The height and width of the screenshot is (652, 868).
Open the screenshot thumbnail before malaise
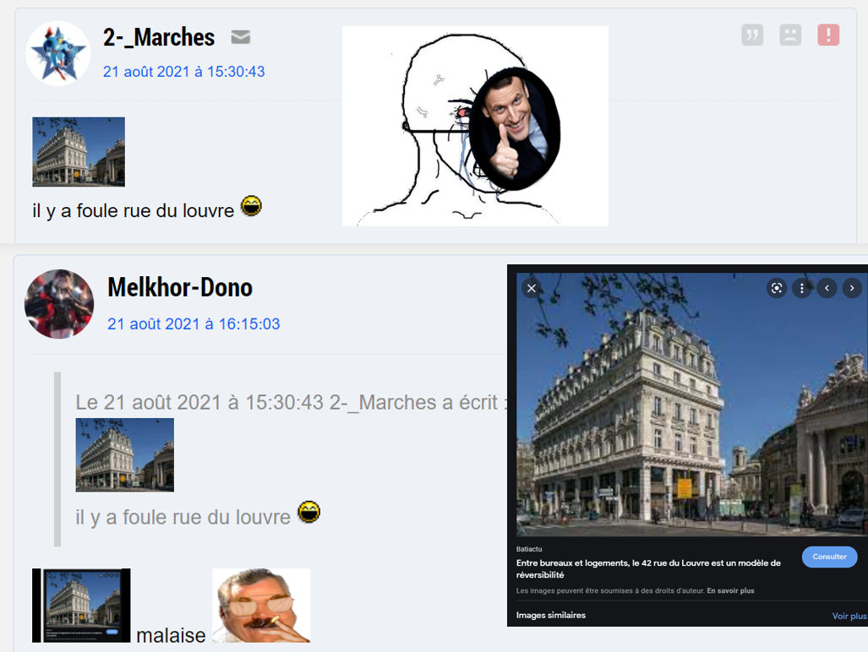point(81,605)
